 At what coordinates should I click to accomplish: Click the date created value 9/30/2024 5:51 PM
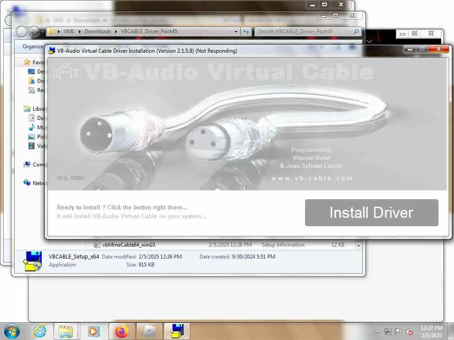coord(254,257)
